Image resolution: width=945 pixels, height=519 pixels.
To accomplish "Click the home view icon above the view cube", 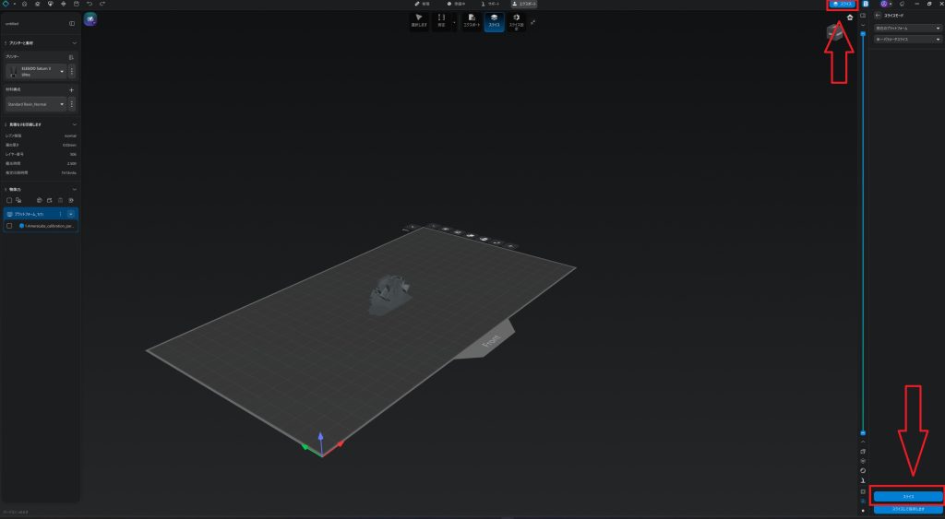I will tap(850, 17).
